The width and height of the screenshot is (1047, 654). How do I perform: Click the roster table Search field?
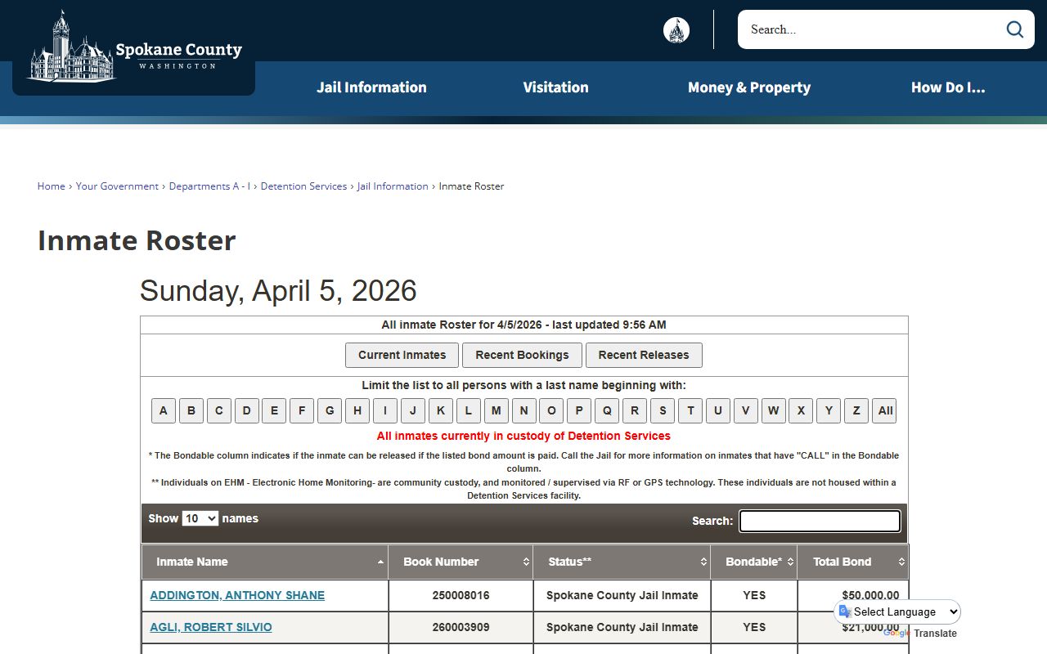(x=820, y=521)
